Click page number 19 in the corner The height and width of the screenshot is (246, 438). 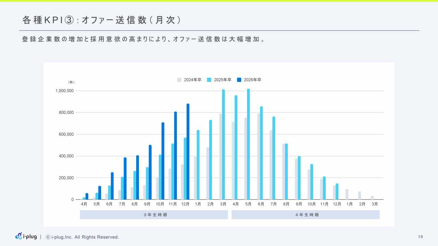click(421, 237)
